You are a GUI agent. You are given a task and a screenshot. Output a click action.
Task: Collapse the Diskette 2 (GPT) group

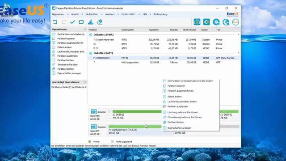point(238,53)
